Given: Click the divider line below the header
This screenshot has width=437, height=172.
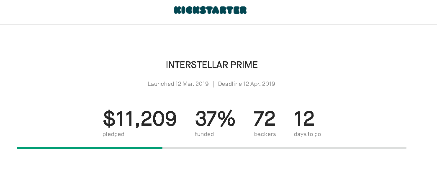Looking at the screenshot, I should (x=218, y=24).
